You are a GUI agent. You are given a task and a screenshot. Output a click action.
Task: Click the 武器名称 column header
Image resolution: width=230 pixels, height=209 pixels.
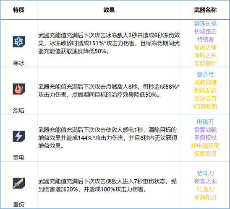pyautogui.click(x=205, y=10)
